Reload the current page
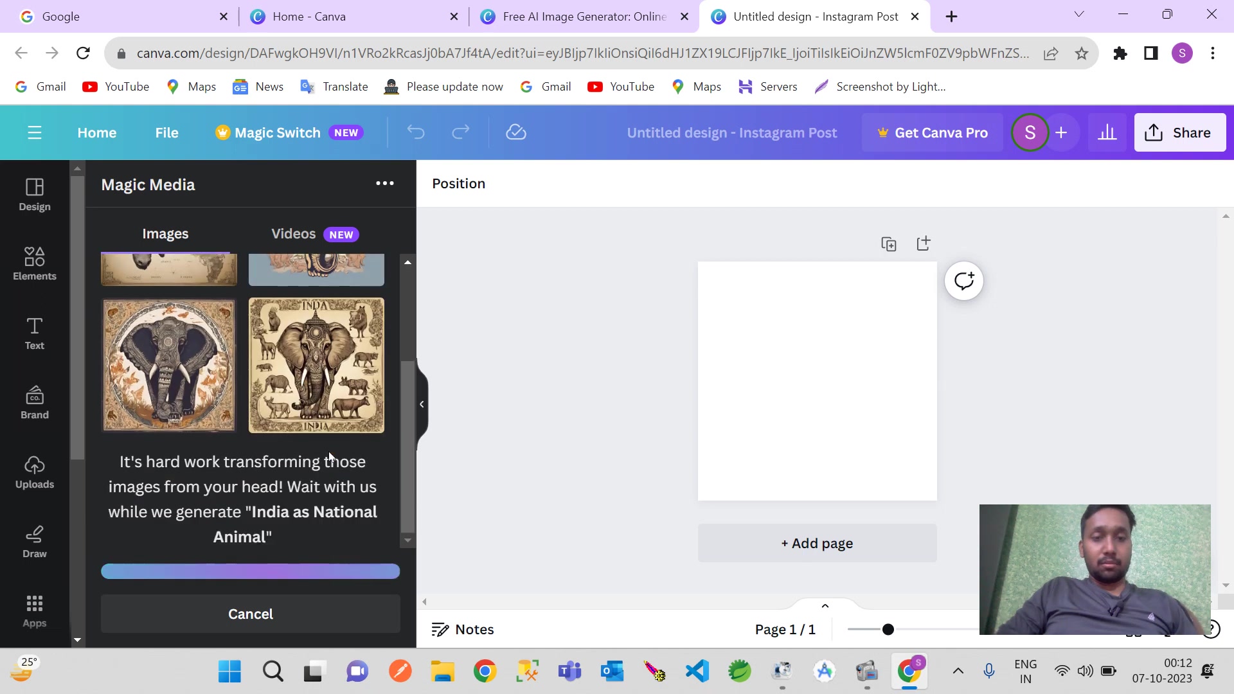 [x=83, y=53]
